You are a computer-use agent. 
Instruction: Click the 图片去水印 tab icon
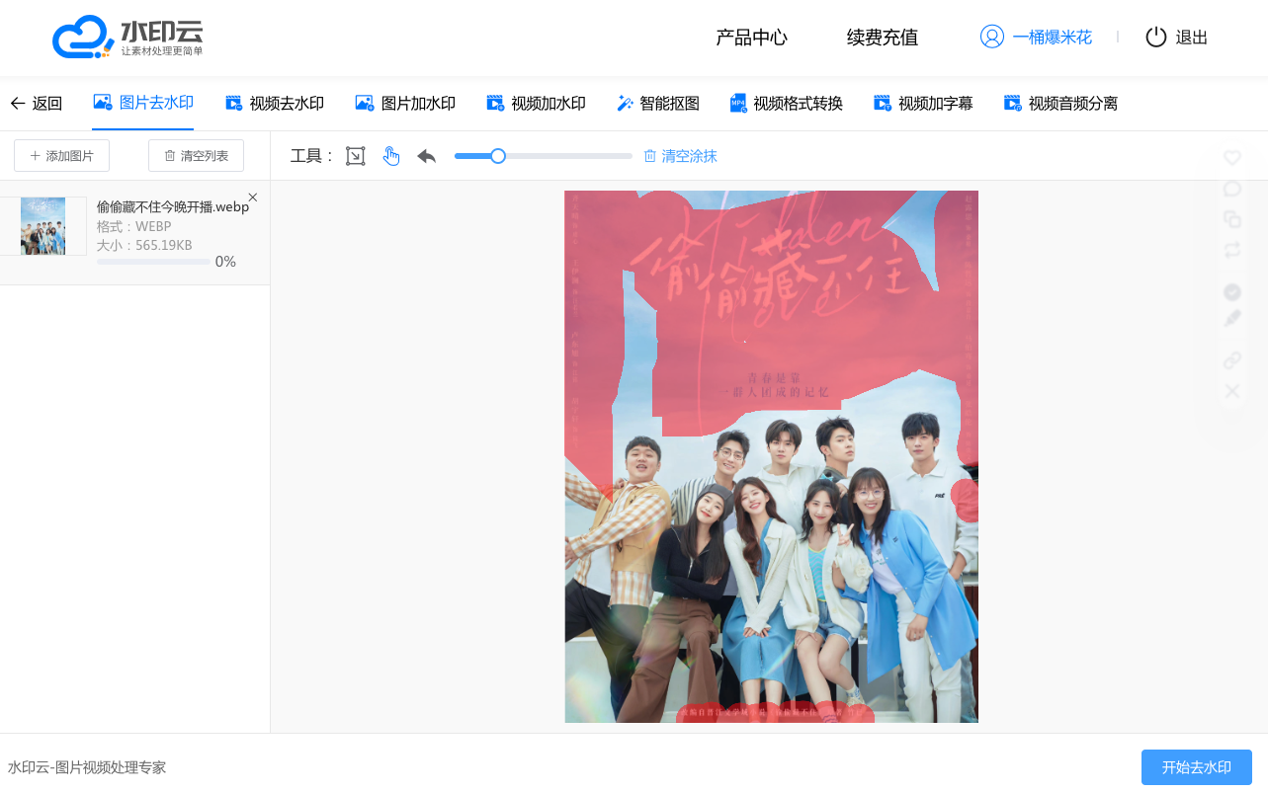103,102
